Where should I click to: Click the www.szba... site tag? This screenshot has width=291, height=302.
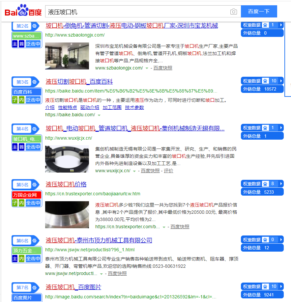point(27,36)
